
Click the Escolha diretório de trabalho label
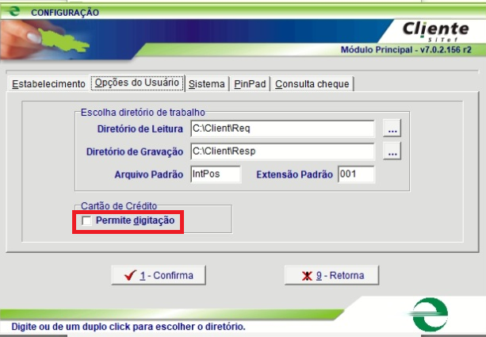(x=143, y=113)
